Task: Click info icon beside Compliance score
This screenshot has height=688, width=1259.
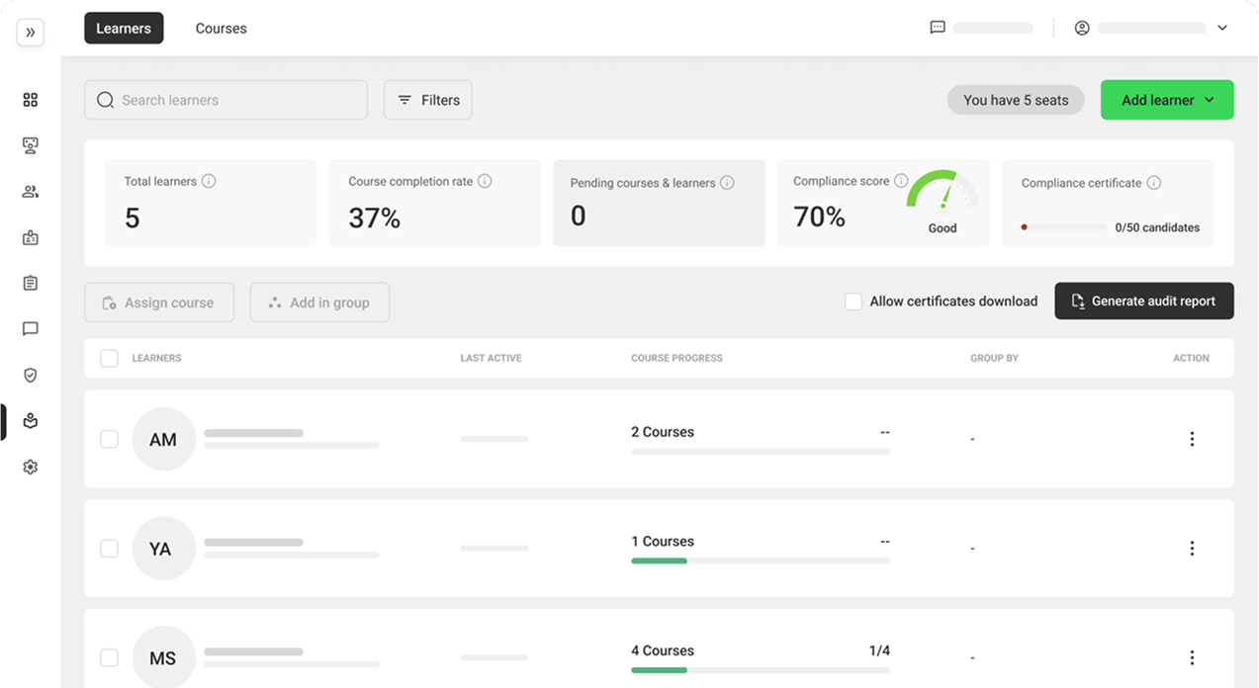Action: pyautogui.click(x=901, y=181)
